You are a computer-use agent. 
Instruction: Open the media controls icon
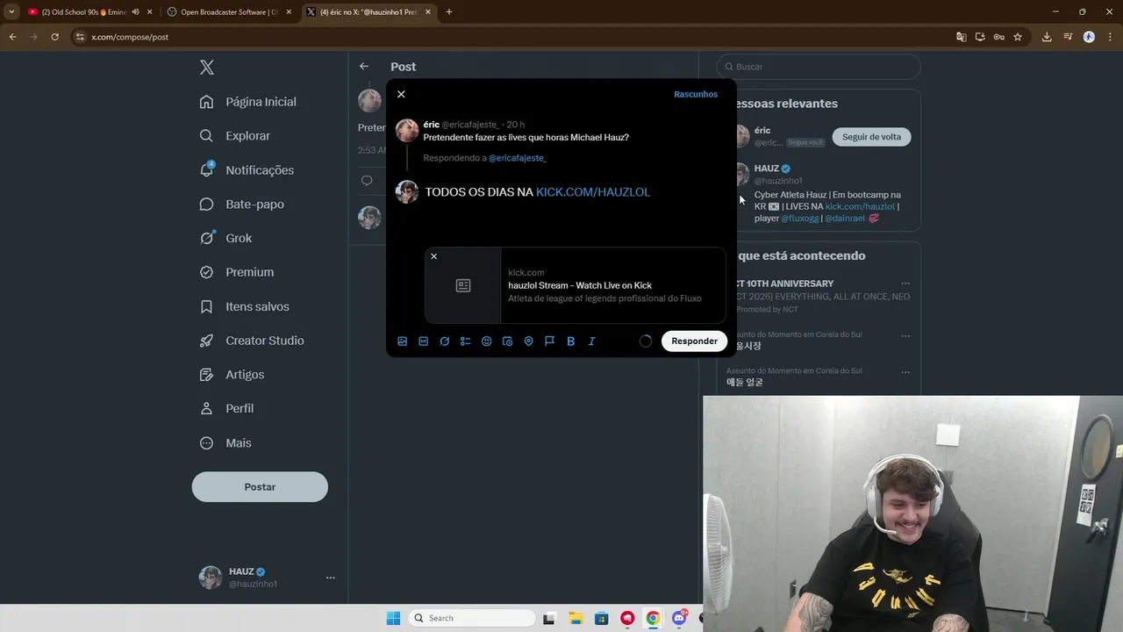pyautogui.click(x=1068, y=37)
